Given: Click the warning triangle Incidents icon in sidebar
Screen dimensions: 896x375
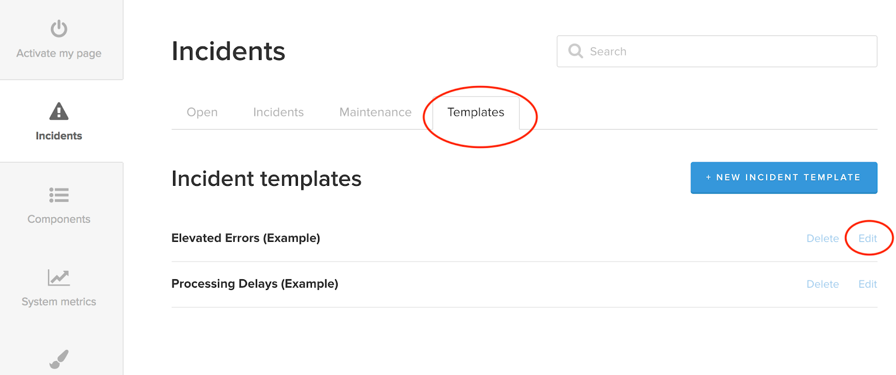Looking at the screenshot, I should tap(58, 110).
